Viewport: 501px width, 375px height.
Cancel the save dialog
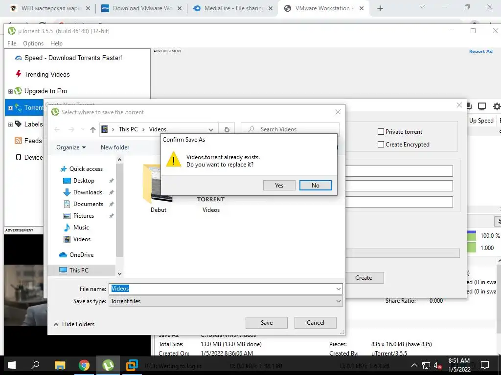(316, 323)
